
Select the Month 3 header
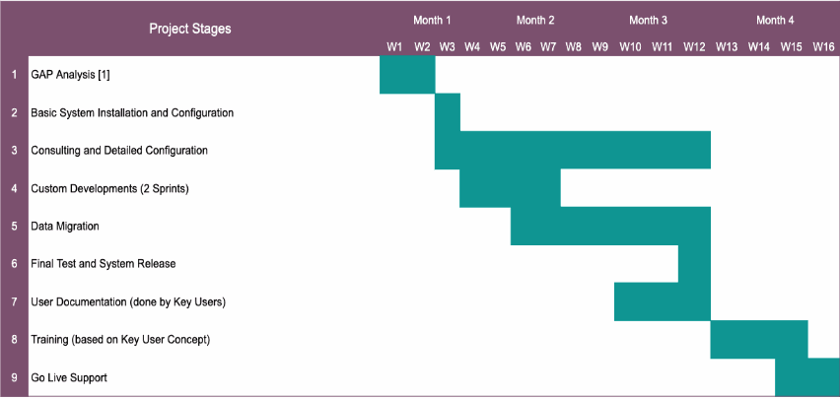point(648,20)
